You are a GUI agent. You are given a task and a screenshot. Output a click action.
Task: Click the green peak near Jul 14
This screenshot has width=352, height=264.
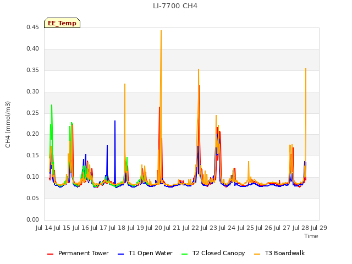click(52, 105)
